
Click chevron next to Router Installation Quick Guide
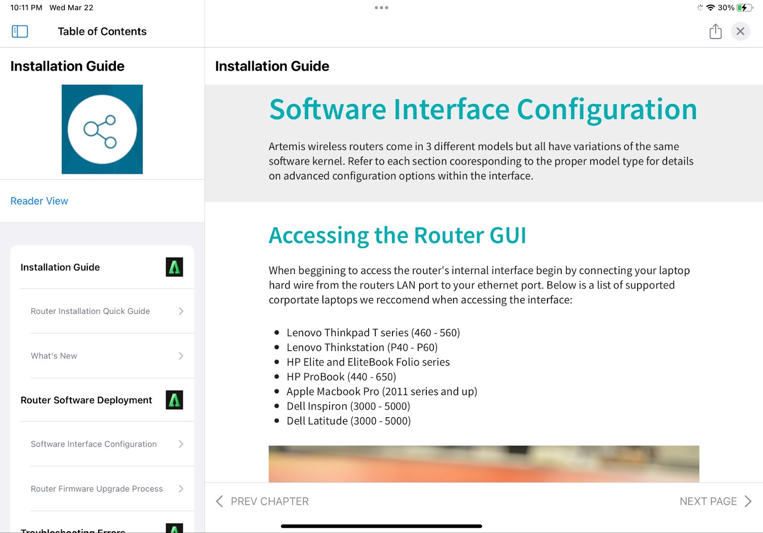[x=181, y=311]
